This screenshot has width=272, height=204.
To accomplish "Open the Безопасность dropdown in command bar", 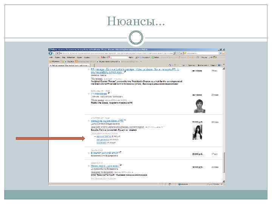I will click(203, 65).
